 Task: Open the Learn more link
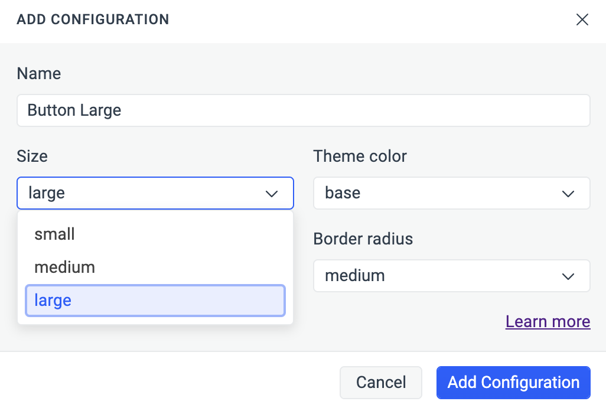pos(548,321)
